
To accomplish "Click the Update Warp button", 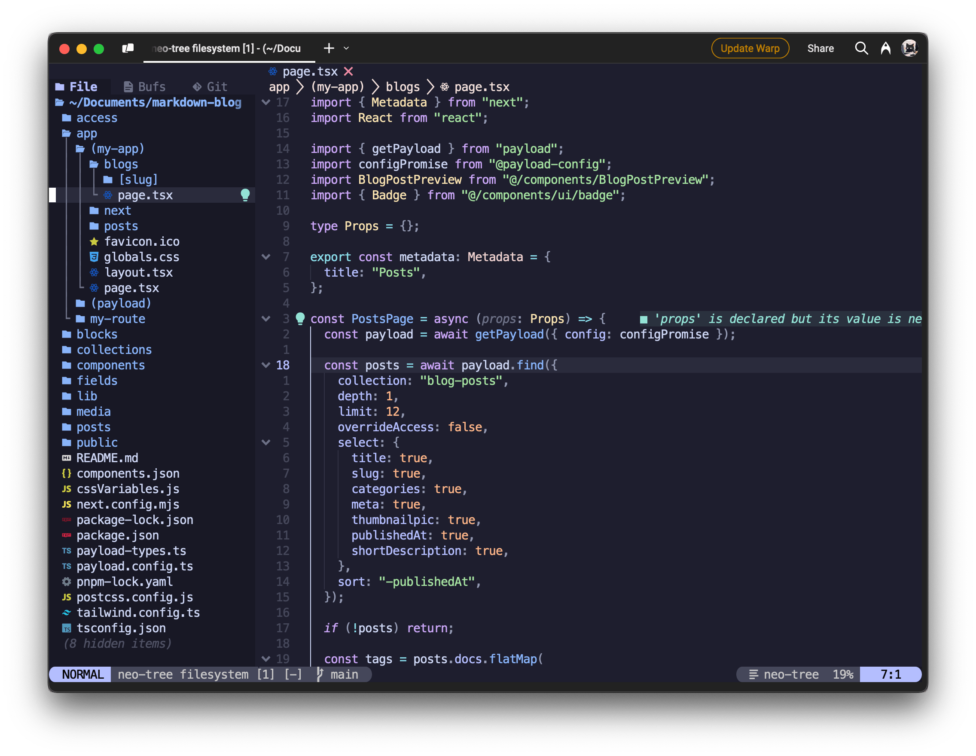I will 750,48.
